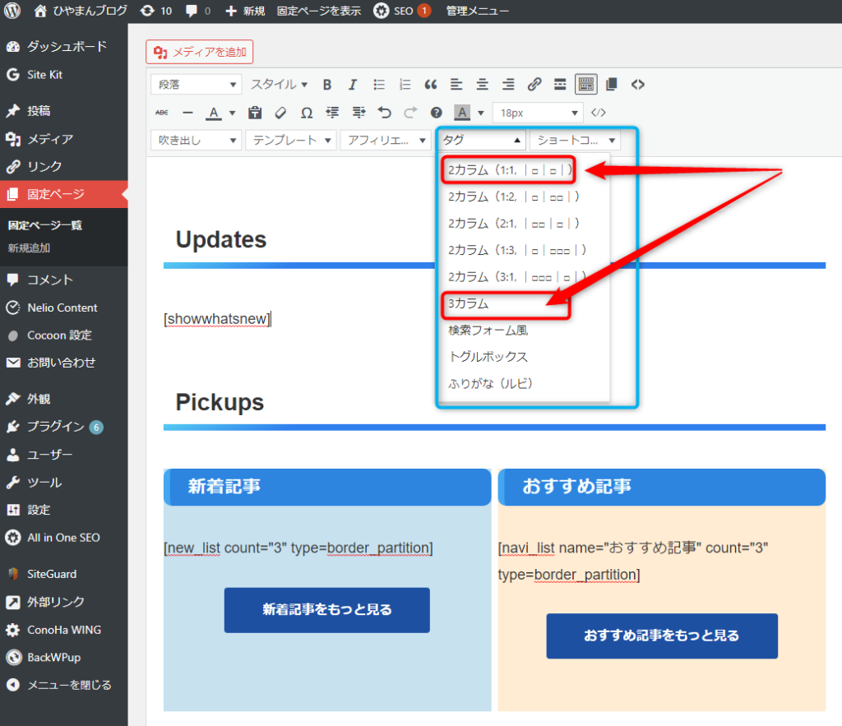
Task: Insert special character with Omega icon
Action: point(306,113)
